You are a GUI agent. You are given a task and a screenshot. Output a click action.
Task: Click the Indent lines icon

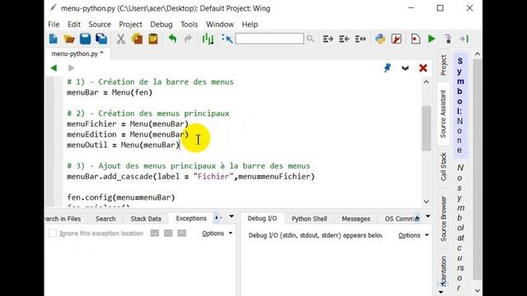pyautogui.click(x=328, y=39)
